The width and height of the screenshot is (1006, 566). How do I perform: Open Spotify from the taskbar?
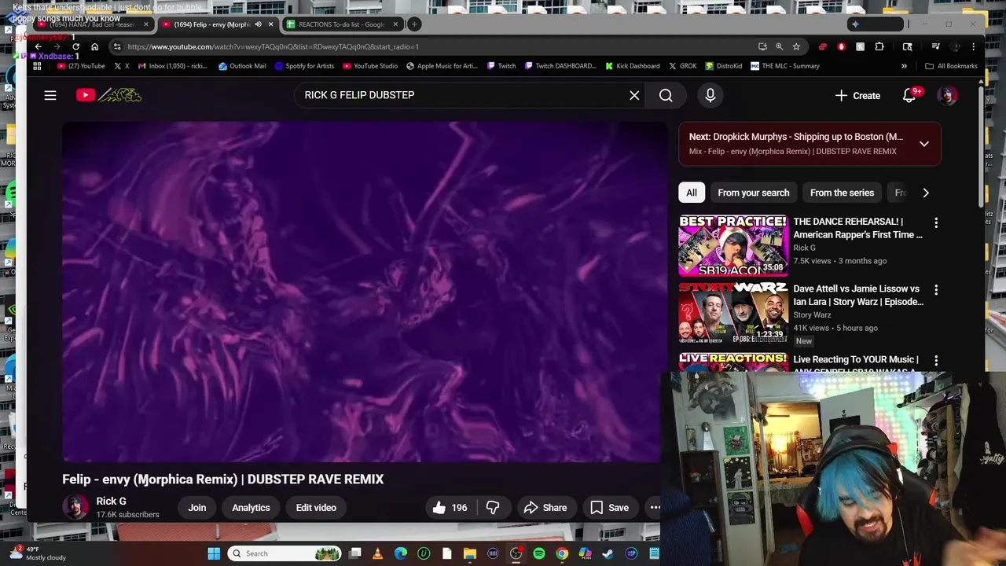(x=539, y=553)
